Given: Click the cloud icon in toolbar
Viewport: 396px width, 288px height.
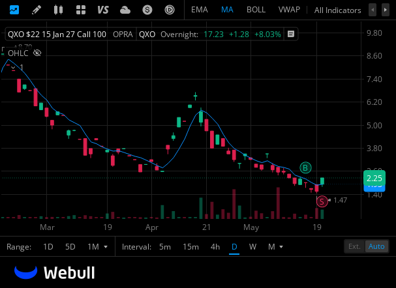Looking at the screenshot, I should pyautogui.click(x=125, y=10).
